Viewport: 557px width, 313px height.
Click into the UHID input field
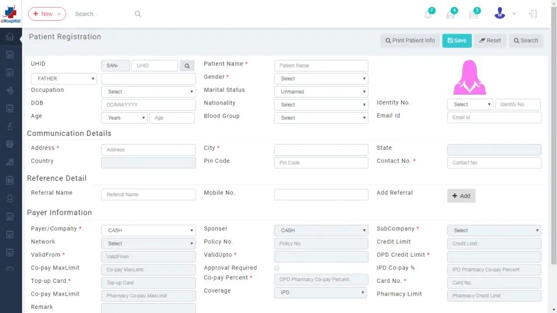click(154, 66)
